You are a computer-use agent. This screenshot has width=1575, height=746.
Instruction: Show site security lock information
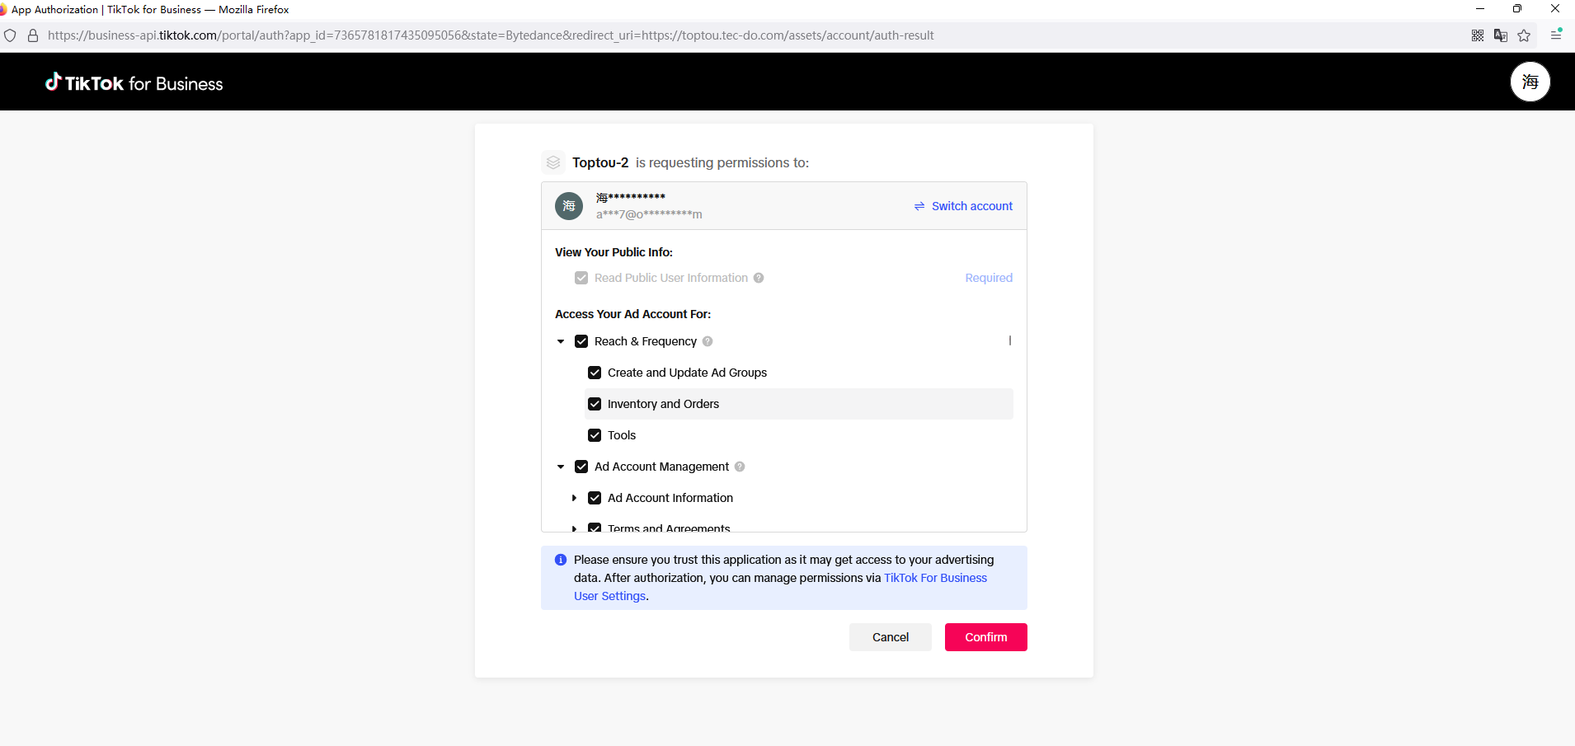click(x=33, y=35)
